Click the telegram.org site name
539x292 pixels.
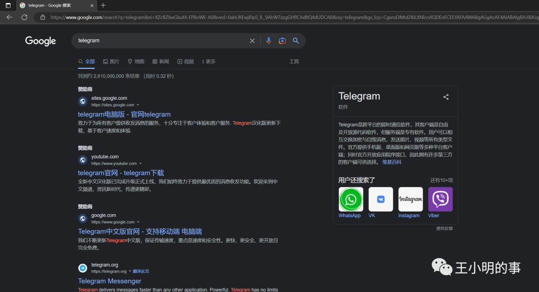click(104, 265)
